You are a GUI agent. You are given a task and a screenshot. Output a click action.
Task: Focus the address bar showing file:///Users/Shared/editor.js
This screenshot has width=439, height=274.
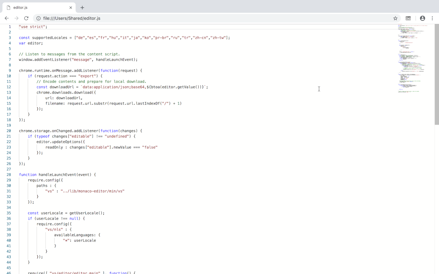[216, 18]
